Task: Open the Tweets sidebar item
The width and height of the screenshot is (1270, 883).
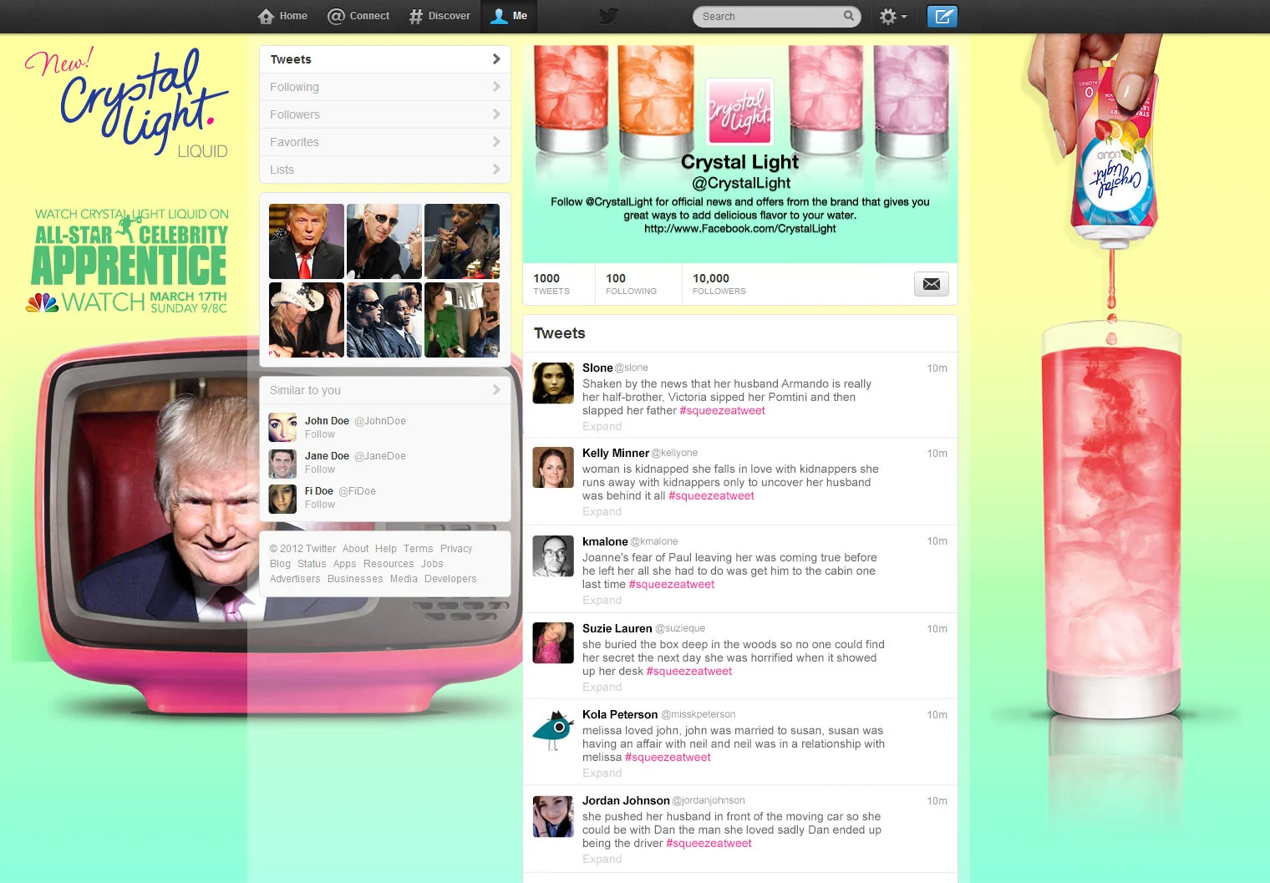Action: click(385, 59)
